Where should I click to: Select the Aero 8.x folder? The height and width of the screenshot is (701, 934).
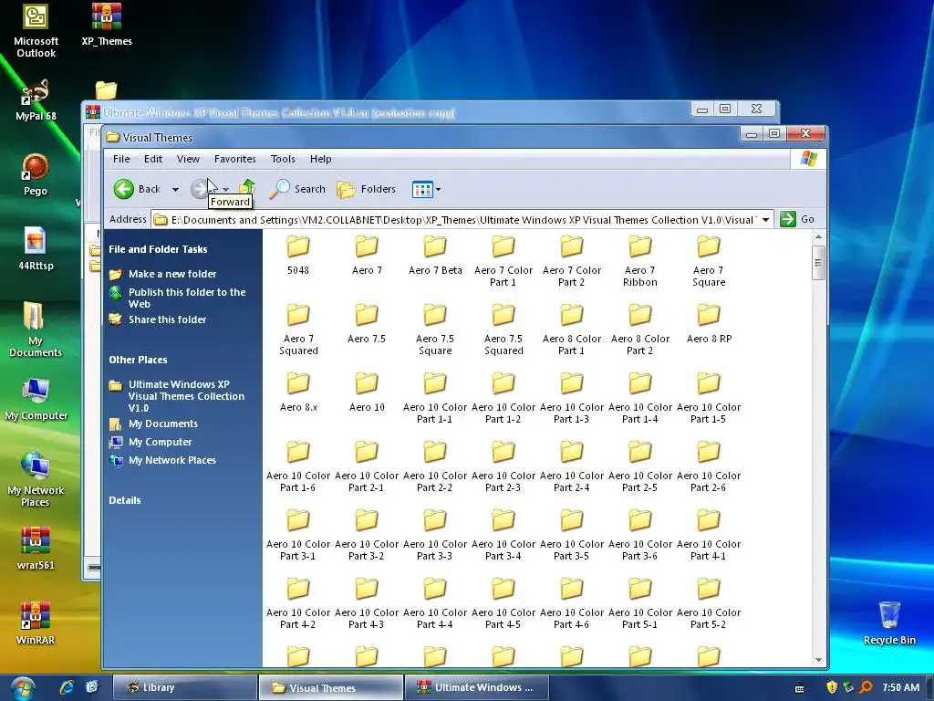pos(298,392)
